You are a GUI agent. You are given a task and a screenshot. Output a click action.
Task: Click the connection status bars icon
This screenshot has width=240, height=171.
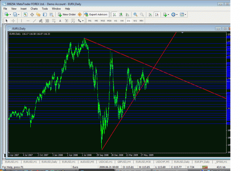[x=205, y=167]
